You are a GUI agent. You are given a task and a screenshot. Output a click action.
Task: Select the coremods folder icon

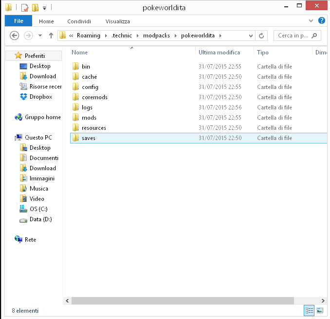[x=75, y=97]
